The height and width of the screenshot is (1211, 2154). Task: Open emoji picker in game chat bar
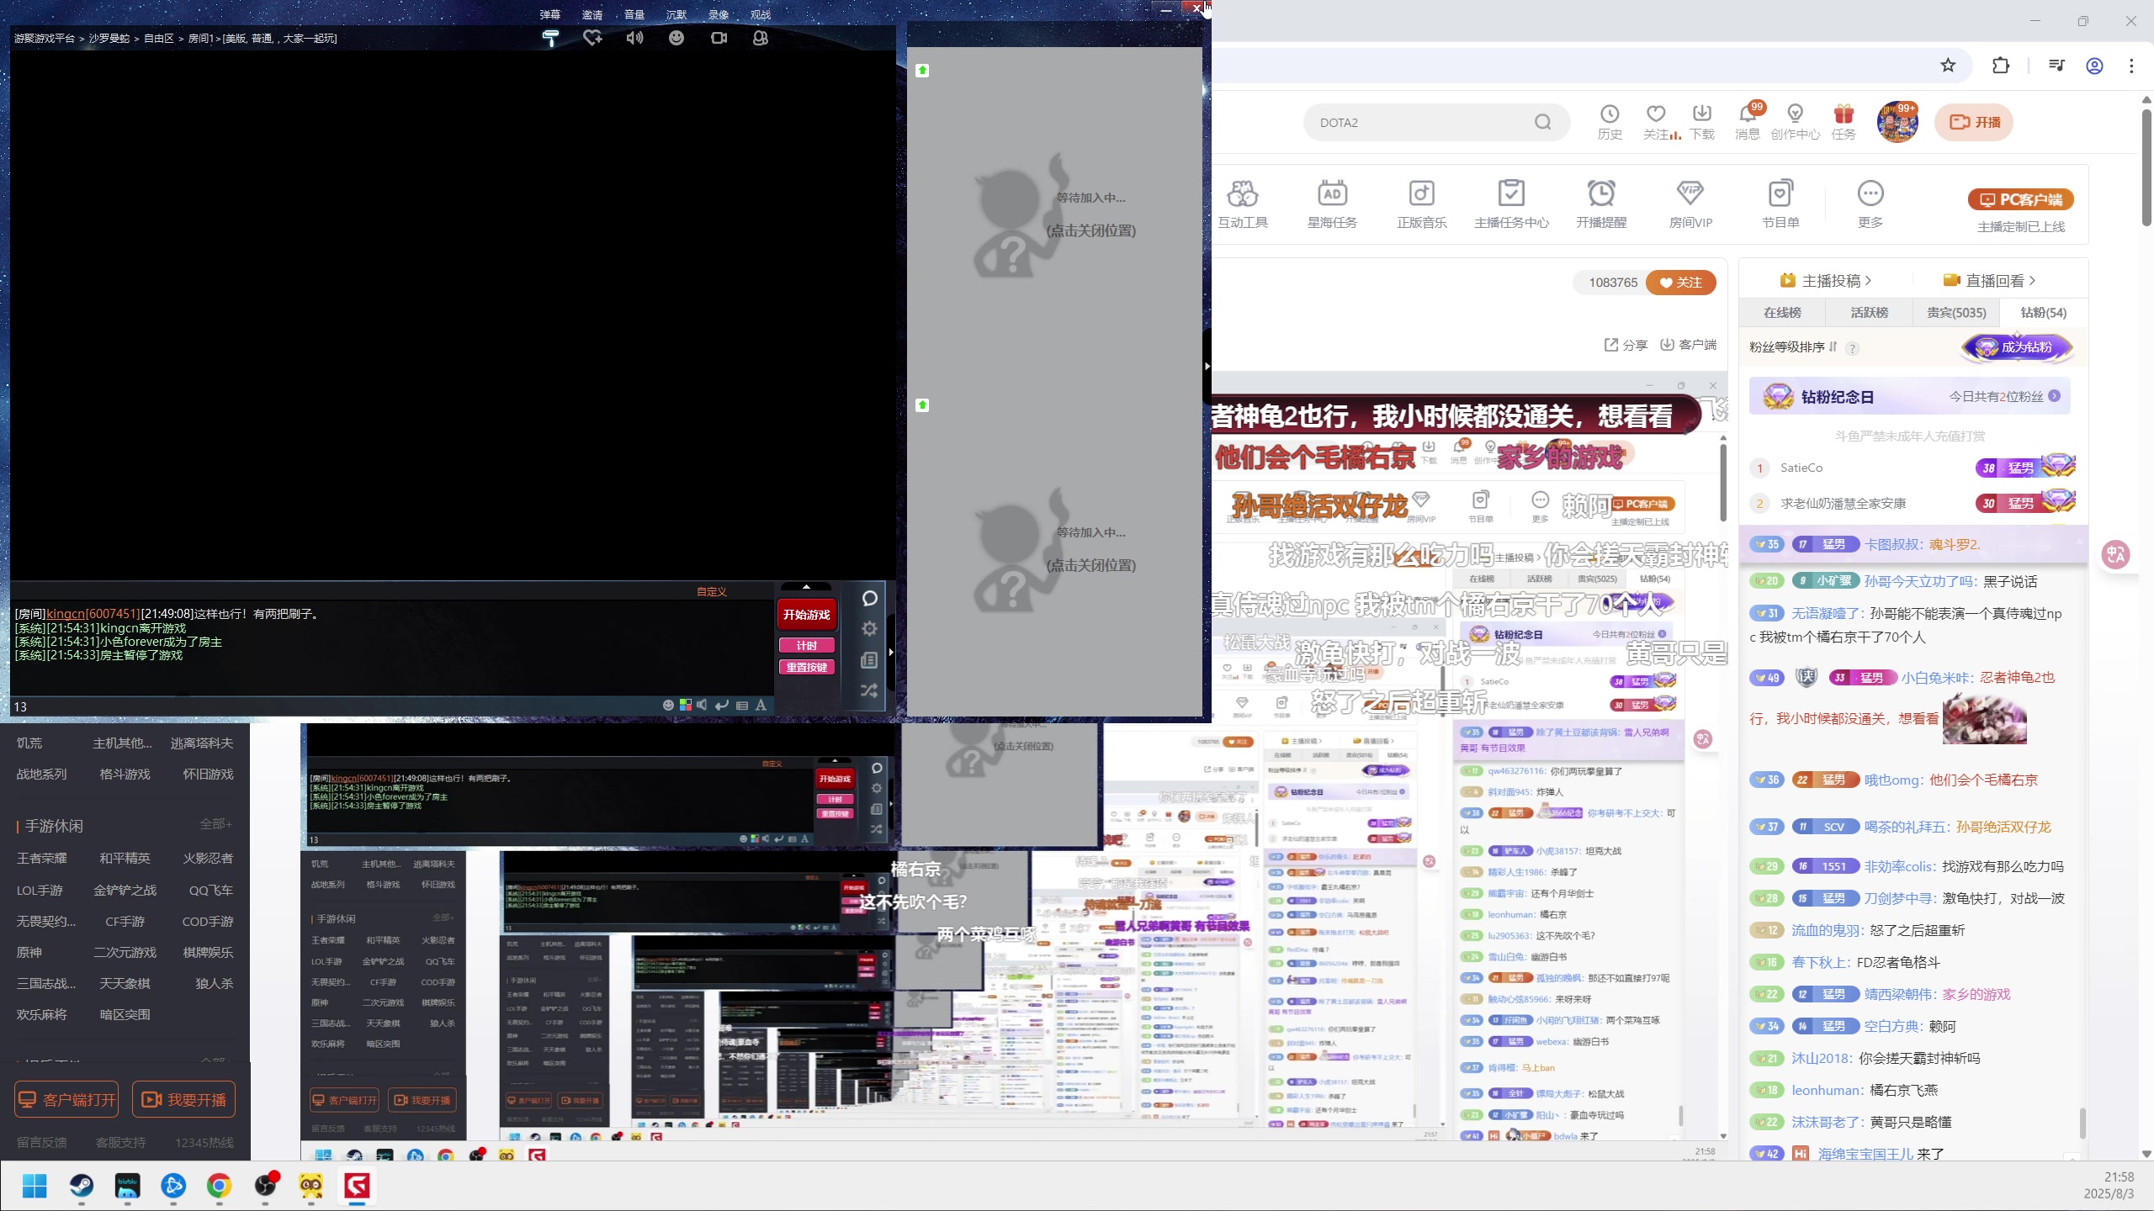click(x=668, y=706)
